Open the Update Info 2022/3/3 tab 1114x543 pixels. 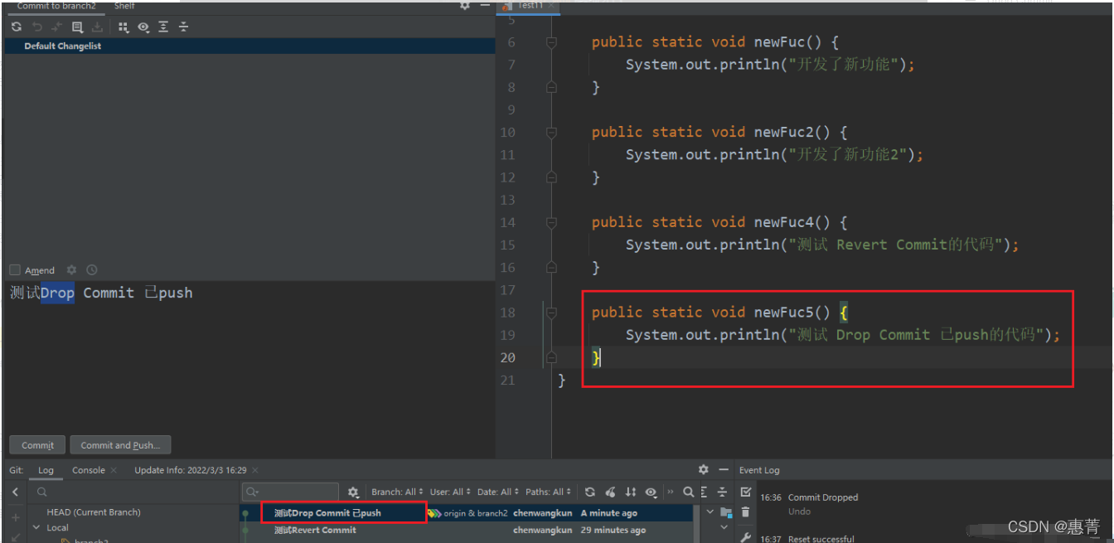(x=191, y=470)
